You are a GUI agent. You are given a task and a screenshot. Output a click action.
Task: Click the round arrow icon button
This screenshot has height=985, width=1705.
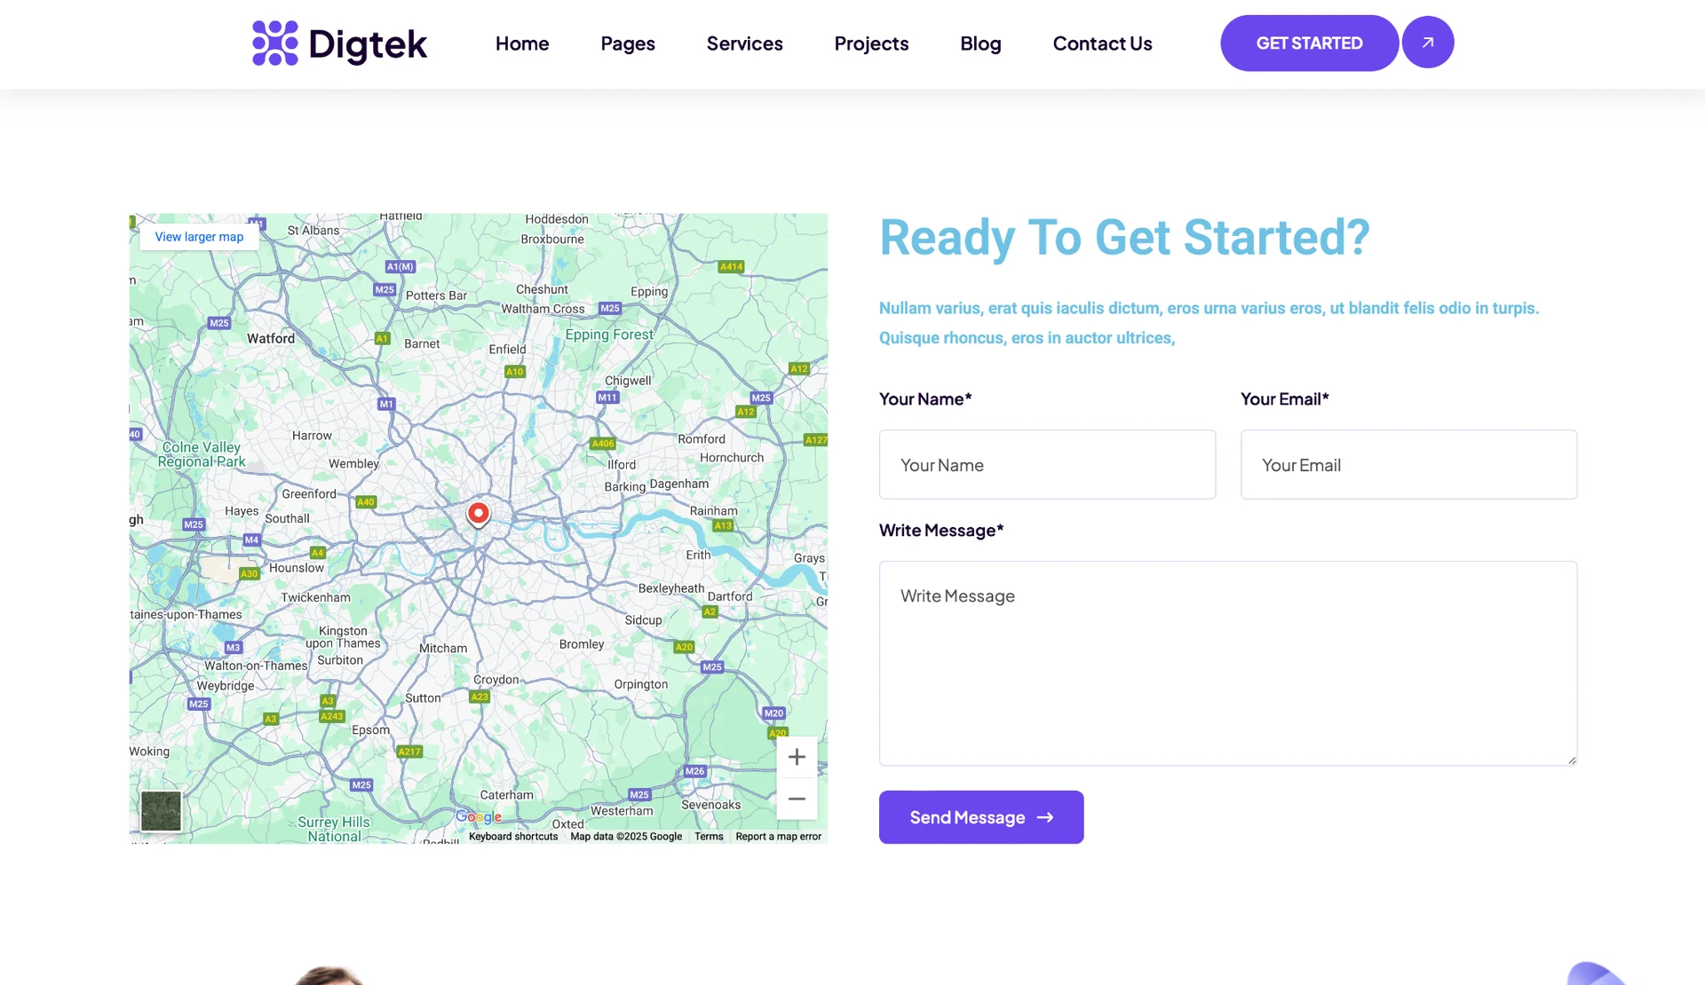point(1427,43)
